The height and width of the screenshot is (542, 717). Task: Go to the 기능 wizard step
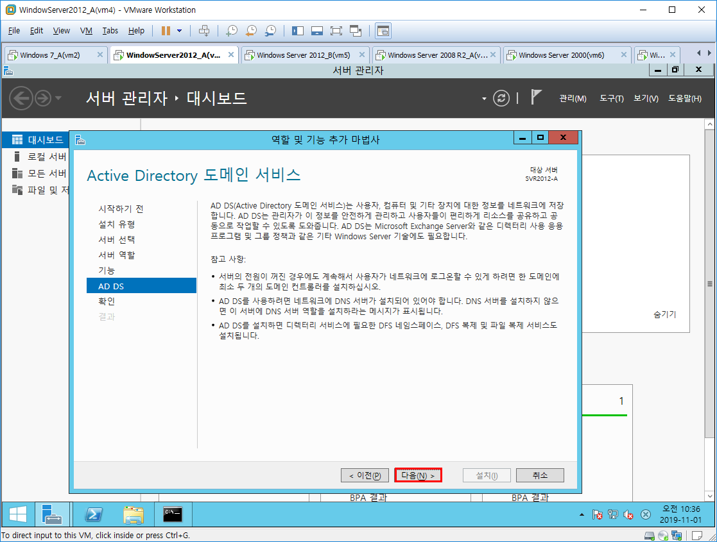tap(107, 271)
